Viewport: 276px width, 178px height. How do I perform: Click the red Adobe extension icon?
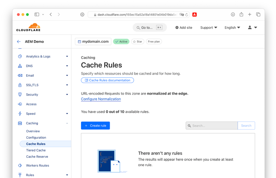click(x=195, y=14)
